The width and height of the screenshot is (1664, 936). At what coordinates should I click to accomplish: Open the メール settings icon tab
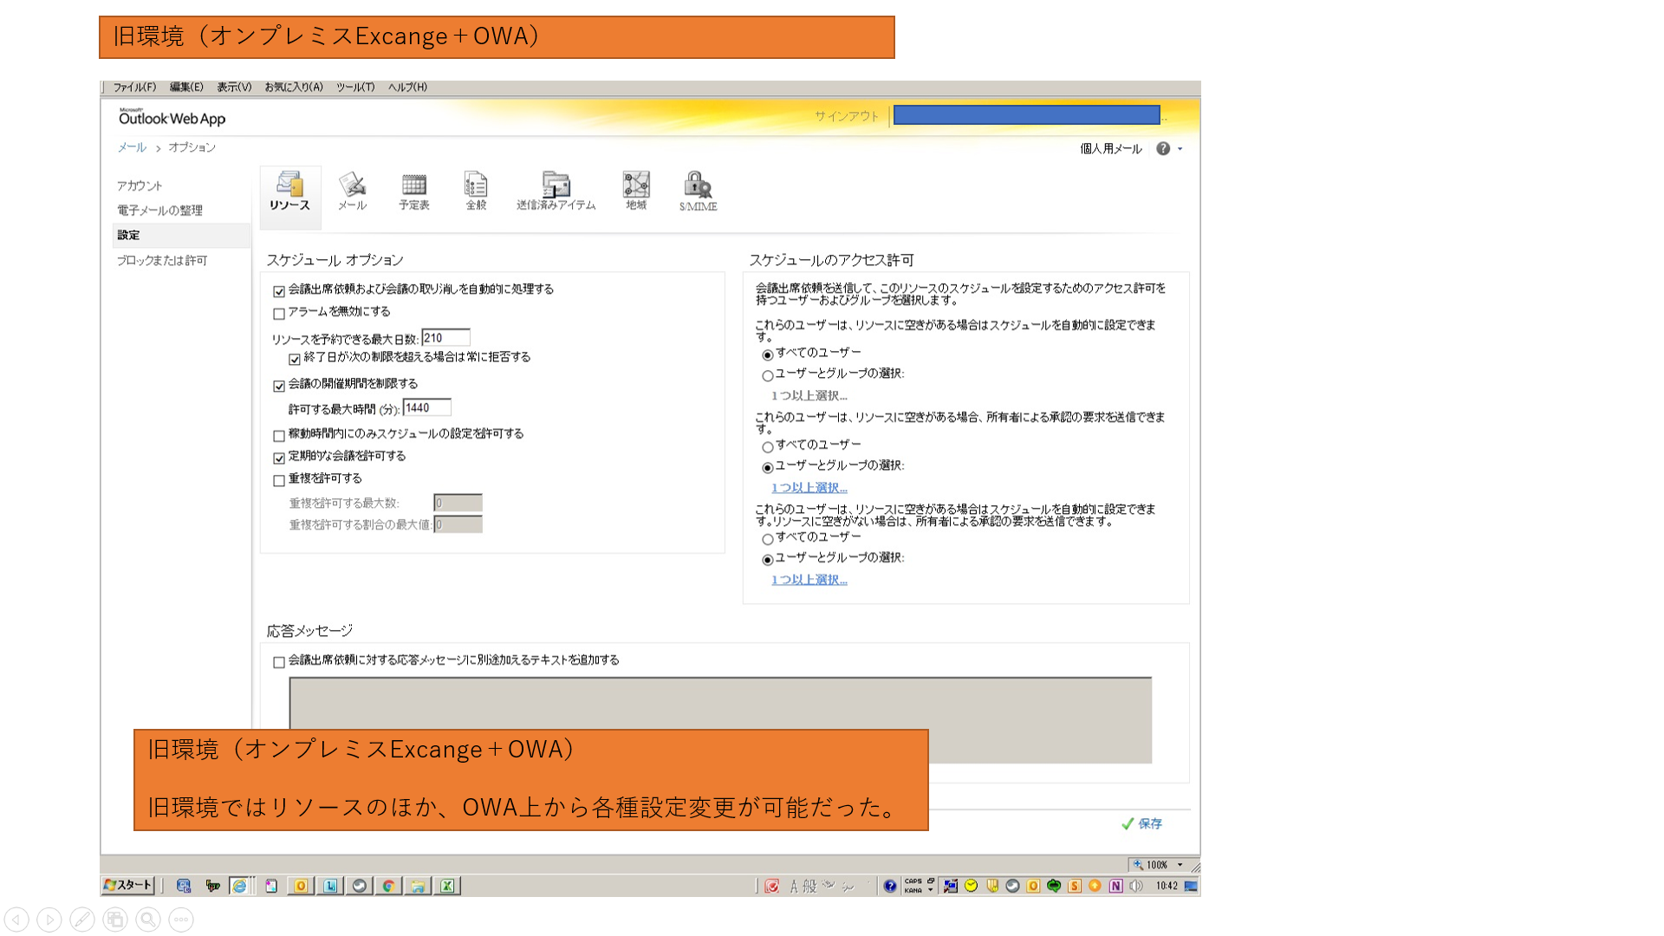pyautogui.click(x=352, y=192)
